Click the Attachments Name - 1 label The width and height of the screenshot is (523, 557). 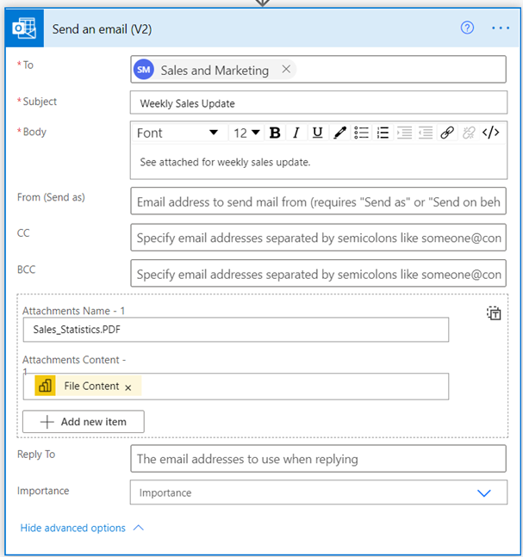point(73,311)
